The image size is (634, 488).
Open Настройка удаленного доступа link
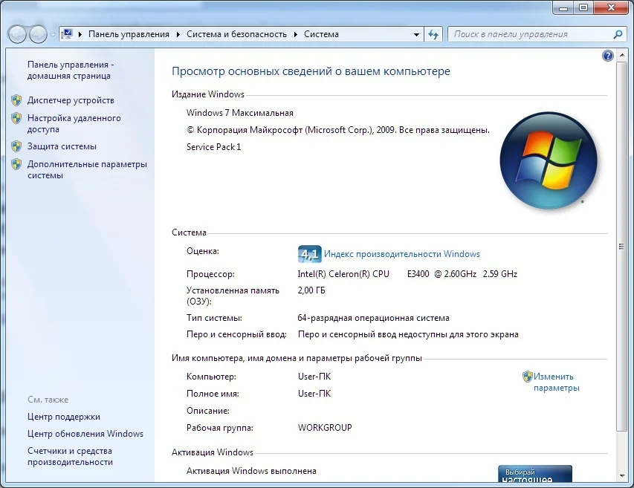(x=74, y=123)
